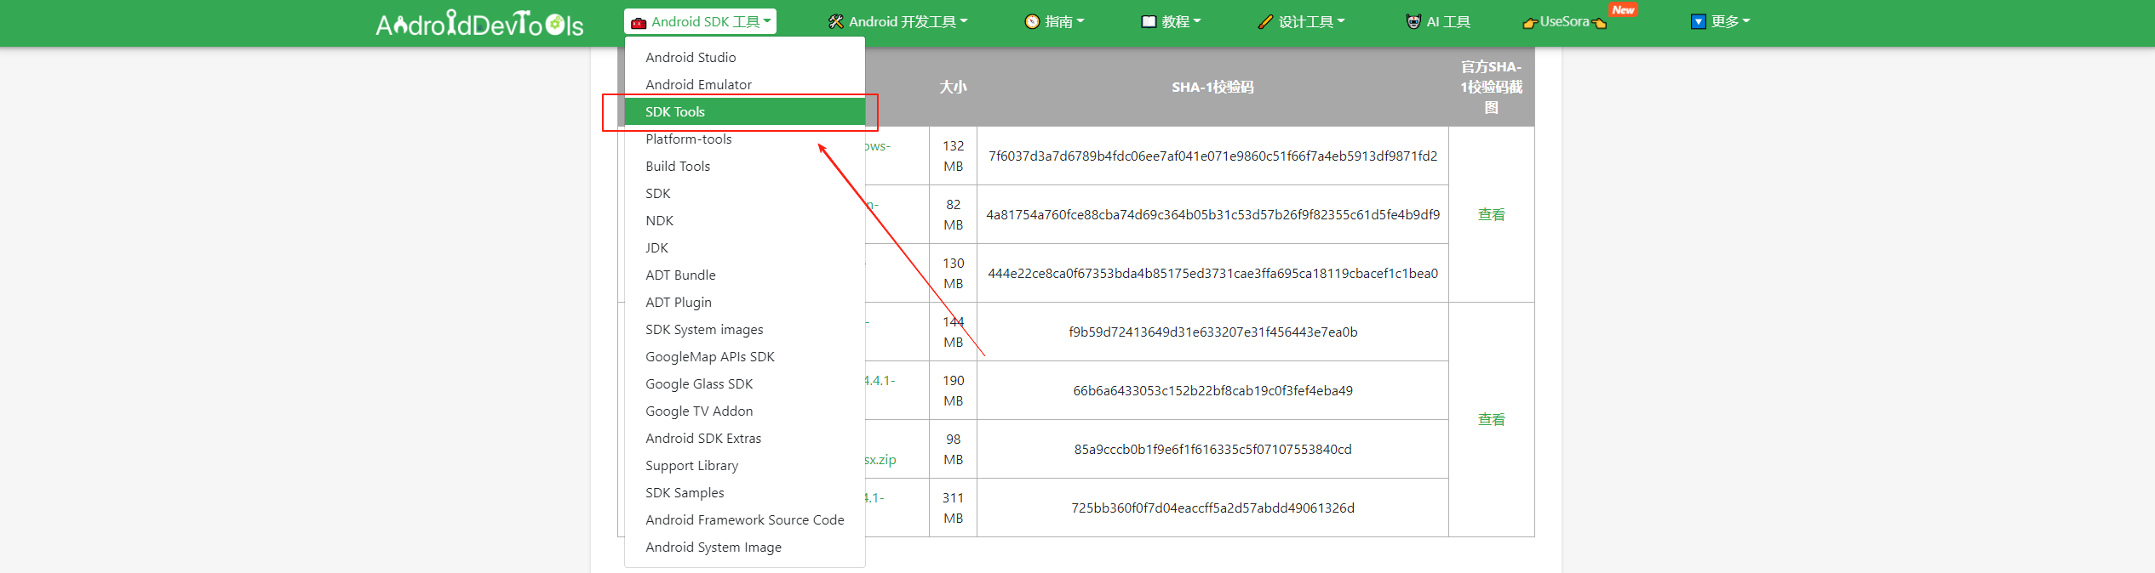Click the 98 MB size cell
Image resolution: width=2155 pixels, height=573 pixels.
(953, 449)
